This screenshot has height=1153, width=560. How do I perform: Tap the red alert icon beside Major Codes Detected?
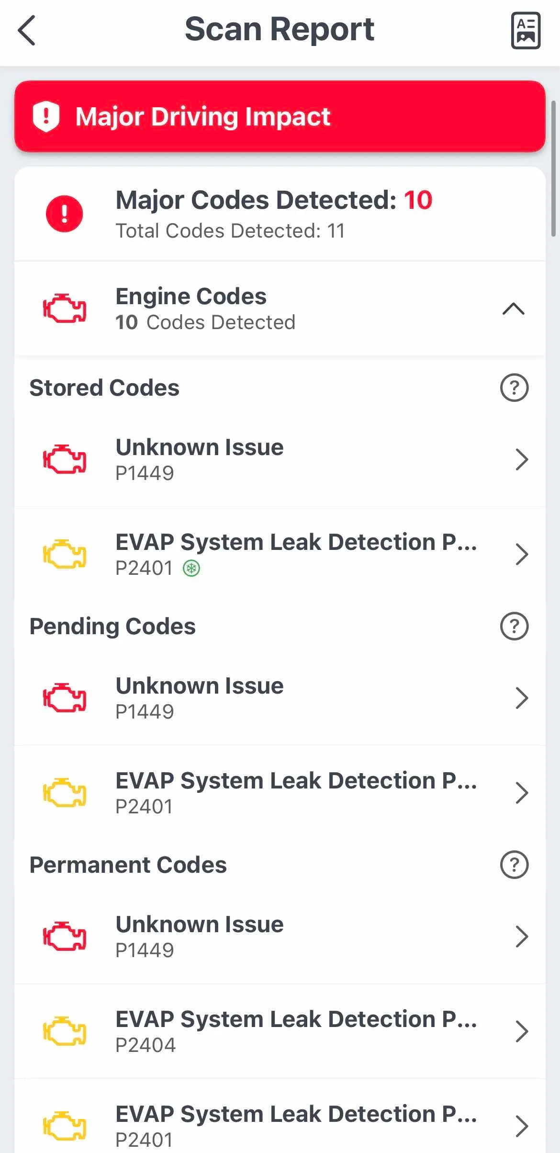[x=64, y=214]
